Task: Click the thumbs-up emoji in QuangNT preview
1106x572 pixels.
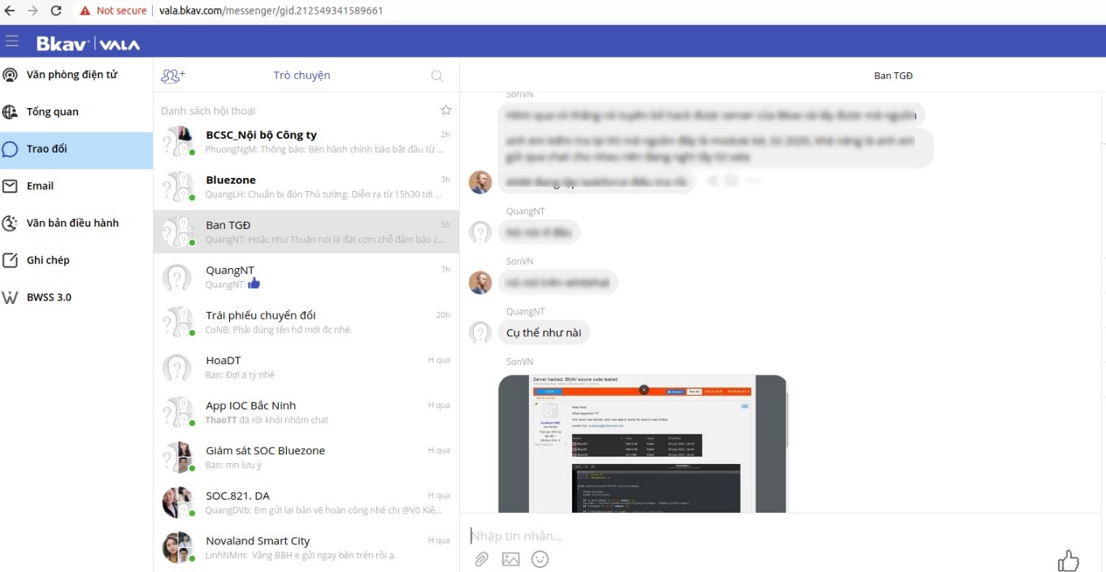Action: coord(254,284)
